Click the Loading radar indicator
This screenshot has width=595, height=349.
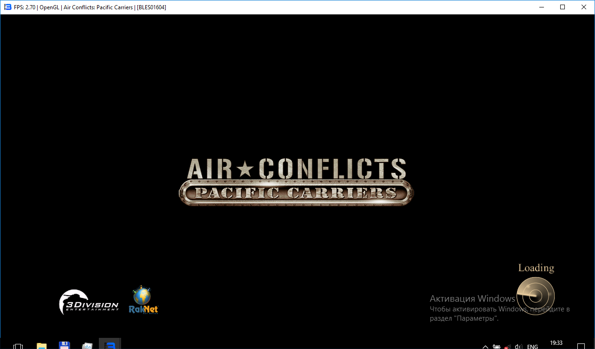pyautogui.click(x=536, y=295)
